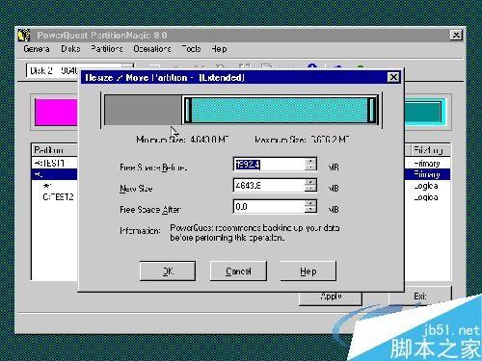The height and width of the screenshot is (361, 482).
Task: Close the Resize / Move Partition dialog
Action: (x=393, y=77)
